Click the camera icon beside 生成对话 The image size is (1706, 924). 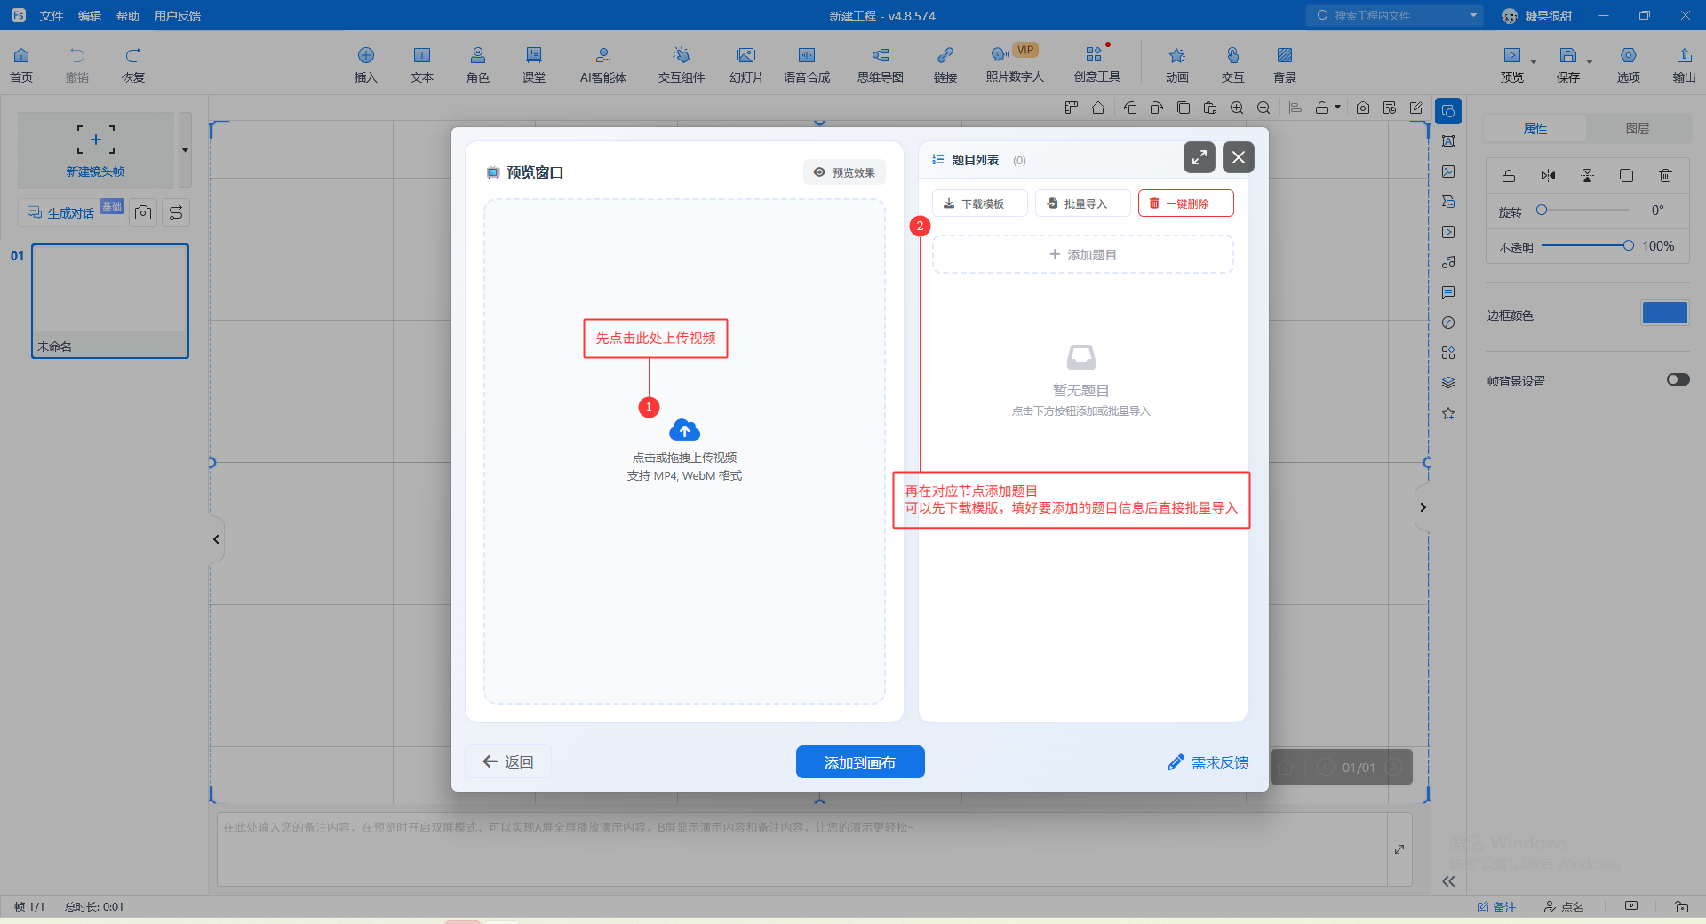(143, 213)
